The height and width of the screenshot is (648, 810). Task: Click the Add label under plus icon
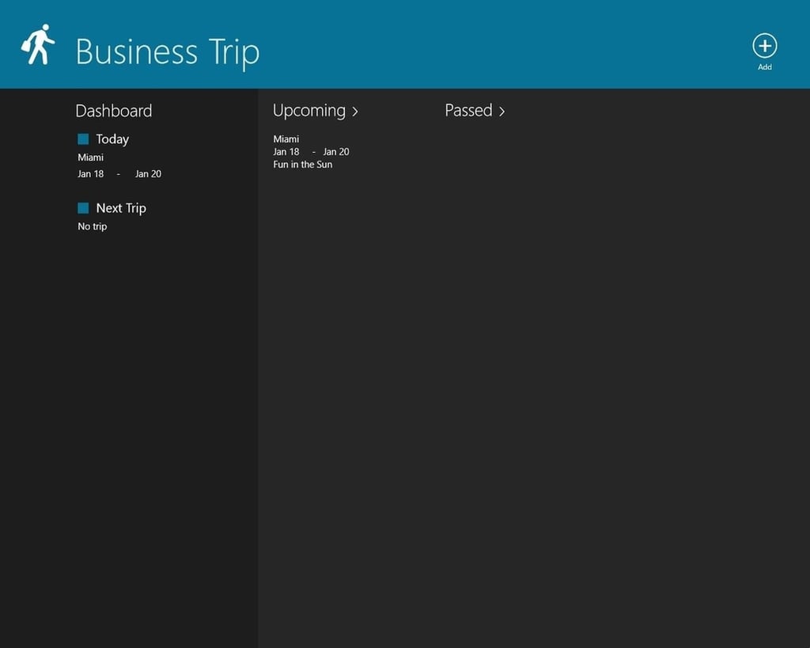tap(765, 67)
